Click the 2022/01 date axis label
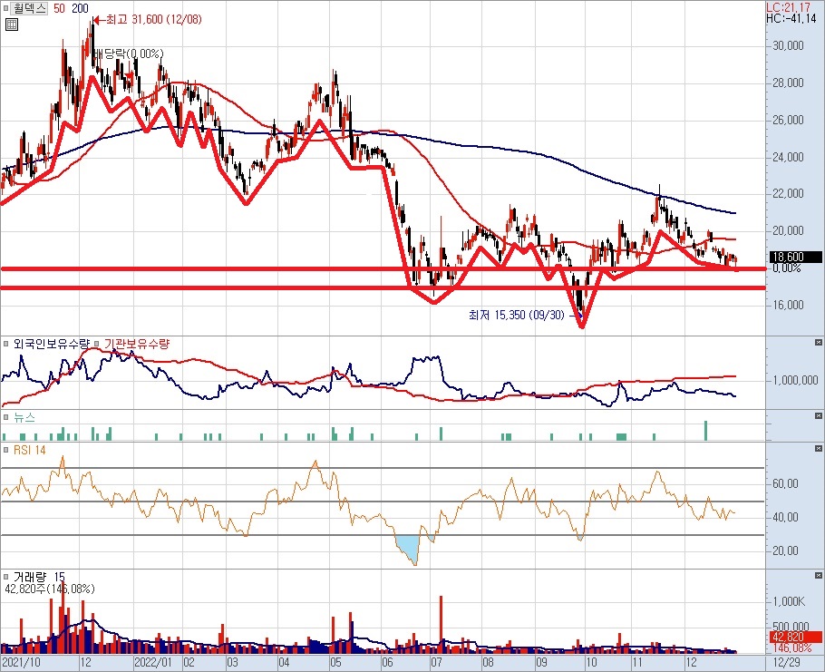 (153, 663)
